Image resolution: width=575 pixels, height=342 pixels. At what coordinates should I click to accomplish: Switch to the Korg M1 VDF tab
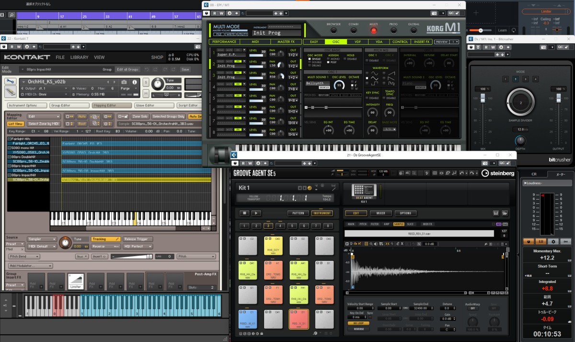pyautogui.click(x=357, y=42)
